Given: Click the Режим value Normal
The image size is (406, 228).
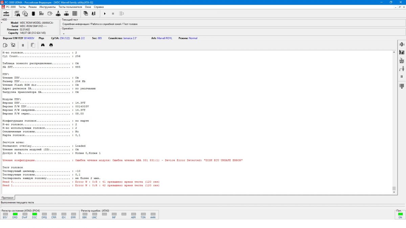Looking at the screenshot, I should click(193, 38).
